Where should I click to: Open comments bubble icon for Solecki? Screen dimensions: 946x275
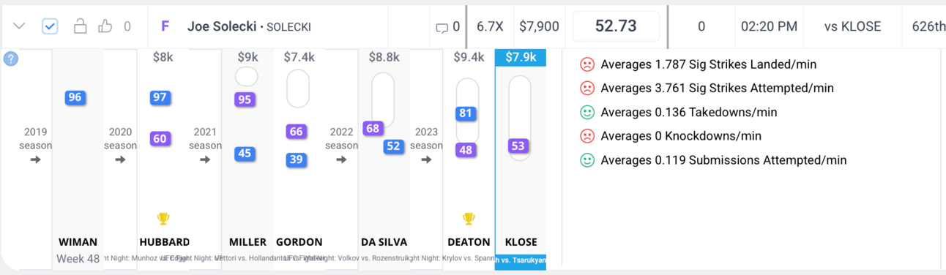pos(442,28)
